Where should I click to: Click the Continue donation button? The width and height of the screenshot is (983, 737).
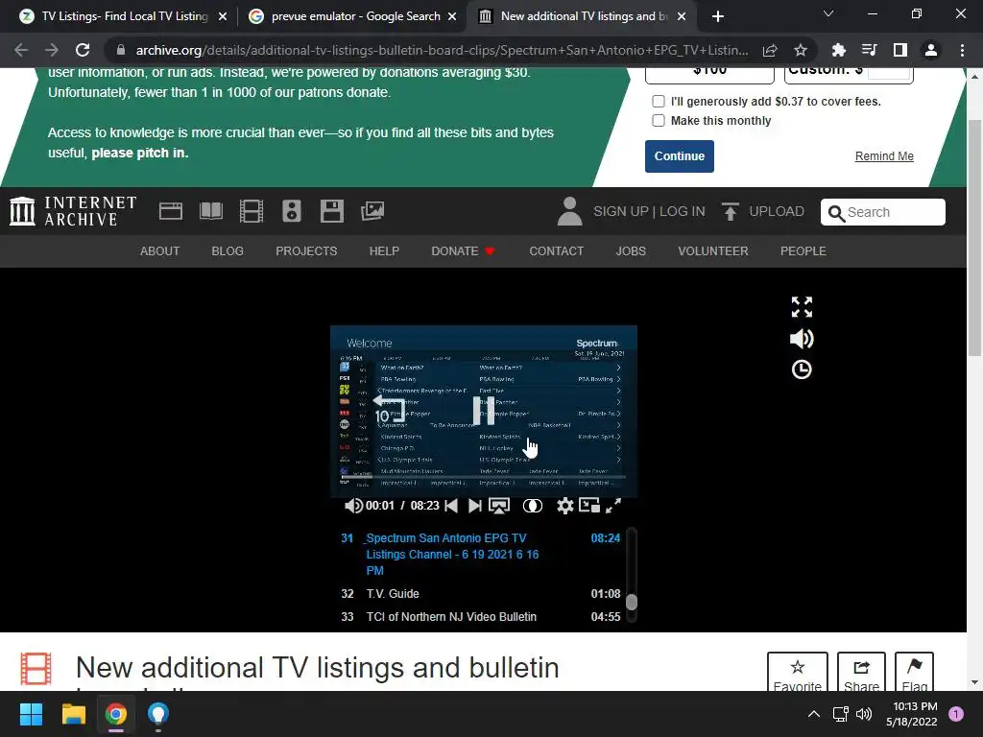coord(680,156)
